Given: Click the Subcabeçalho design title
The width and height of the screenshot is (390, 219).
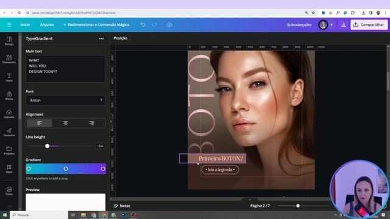Looking at the screenshot, I should tap(299, 25).
